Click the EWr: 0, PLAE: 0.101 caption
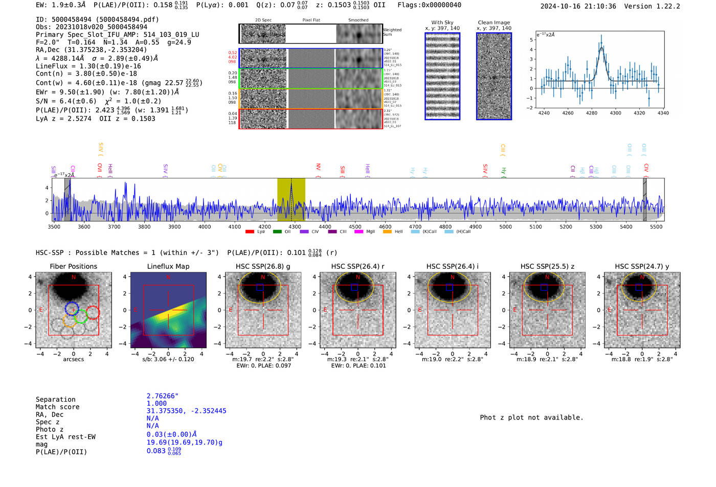 tap(358, 366)
